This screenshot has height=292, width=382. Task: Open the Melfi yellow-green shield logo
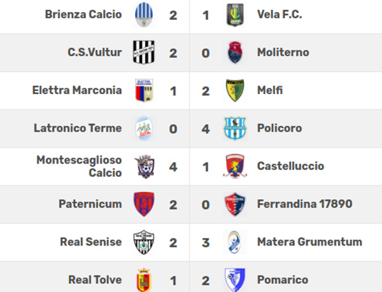[235, 90]
